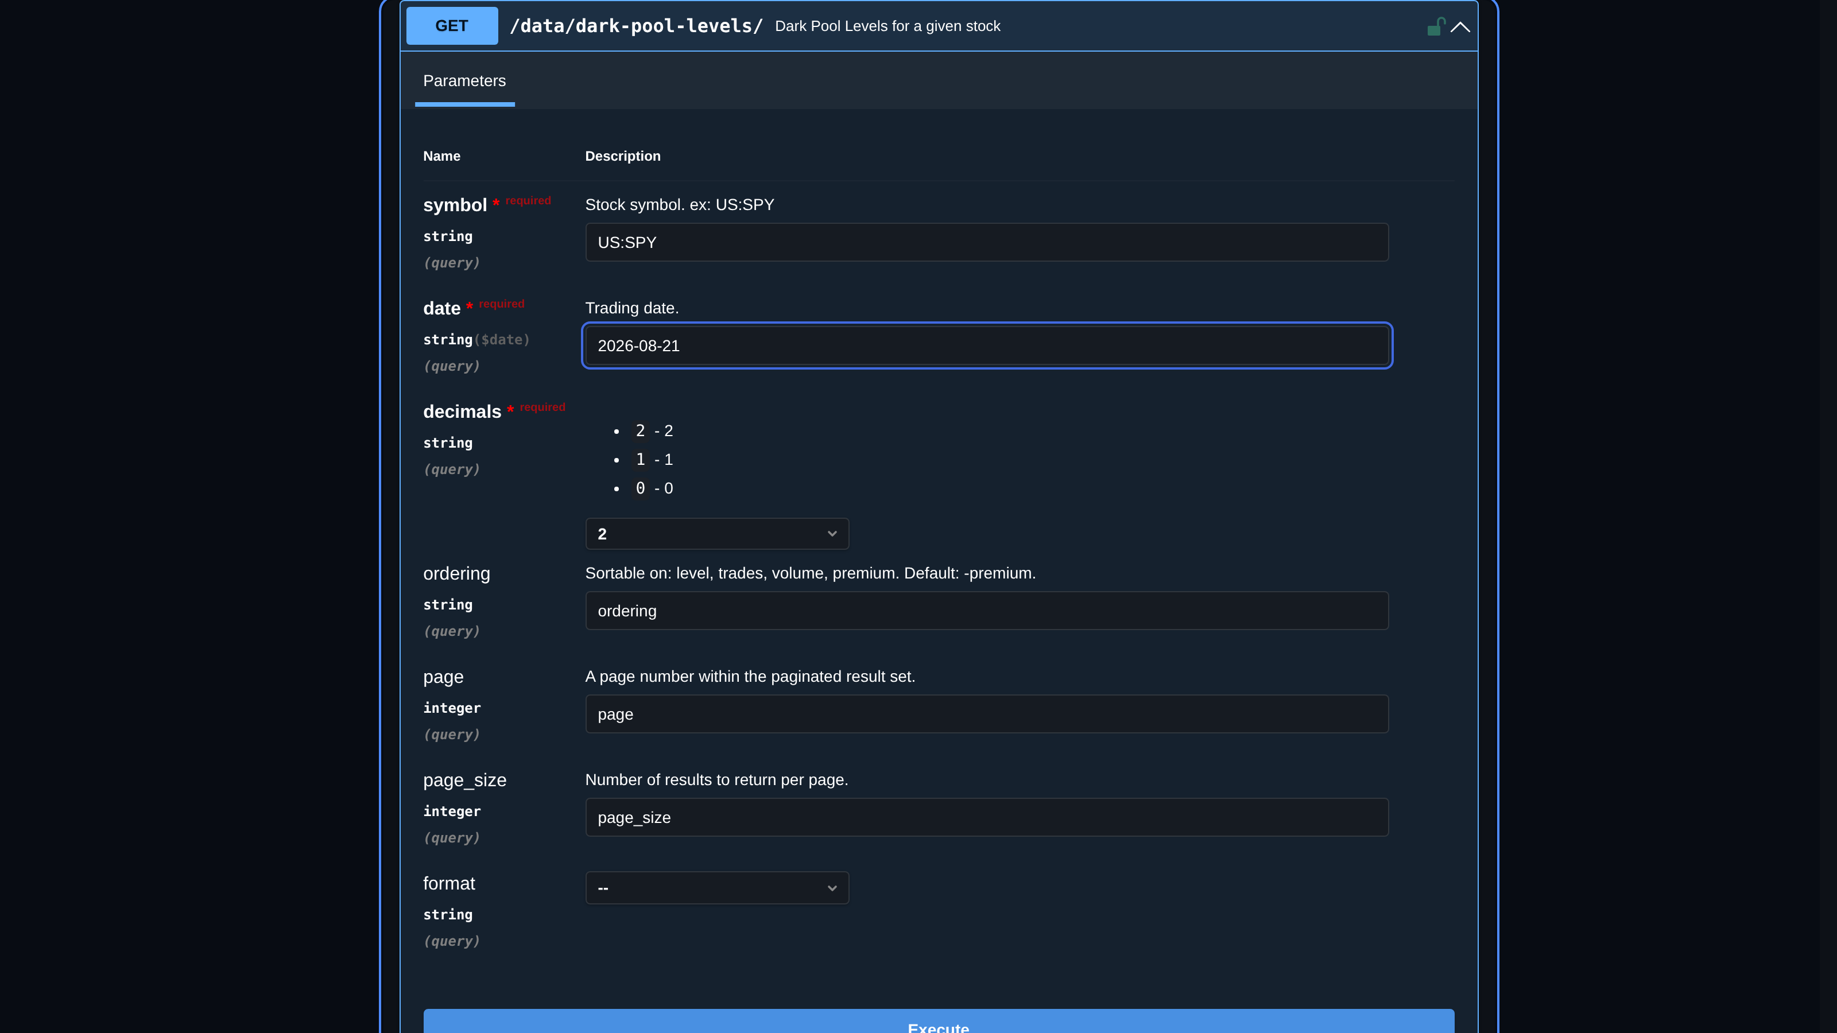This screenshot has width=1837, height=1033.
Task: Click the '0 - 0' decimals option text
Action: (x=654, y=488)
